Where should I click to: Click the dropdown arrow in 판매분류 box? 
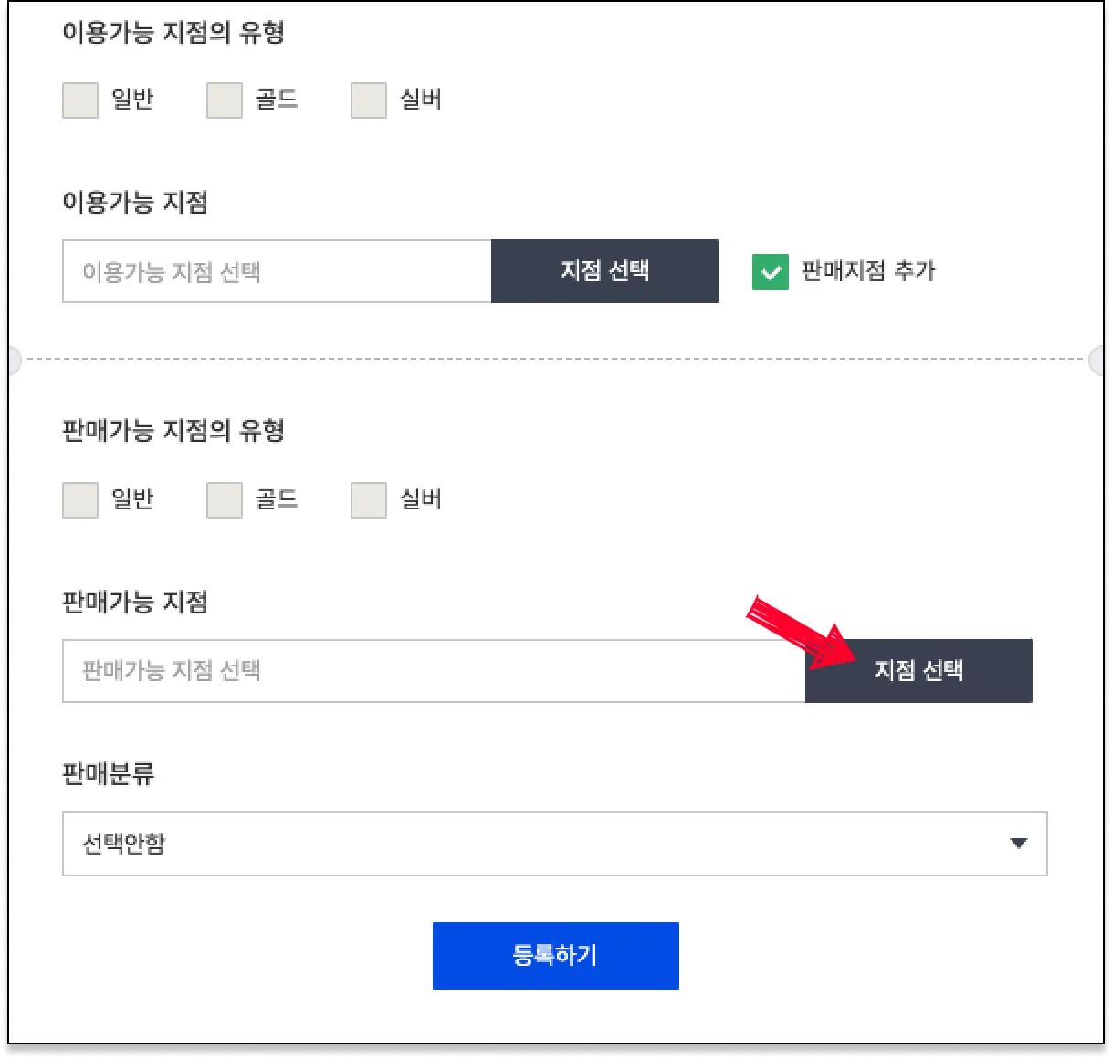pos(1019,844)
